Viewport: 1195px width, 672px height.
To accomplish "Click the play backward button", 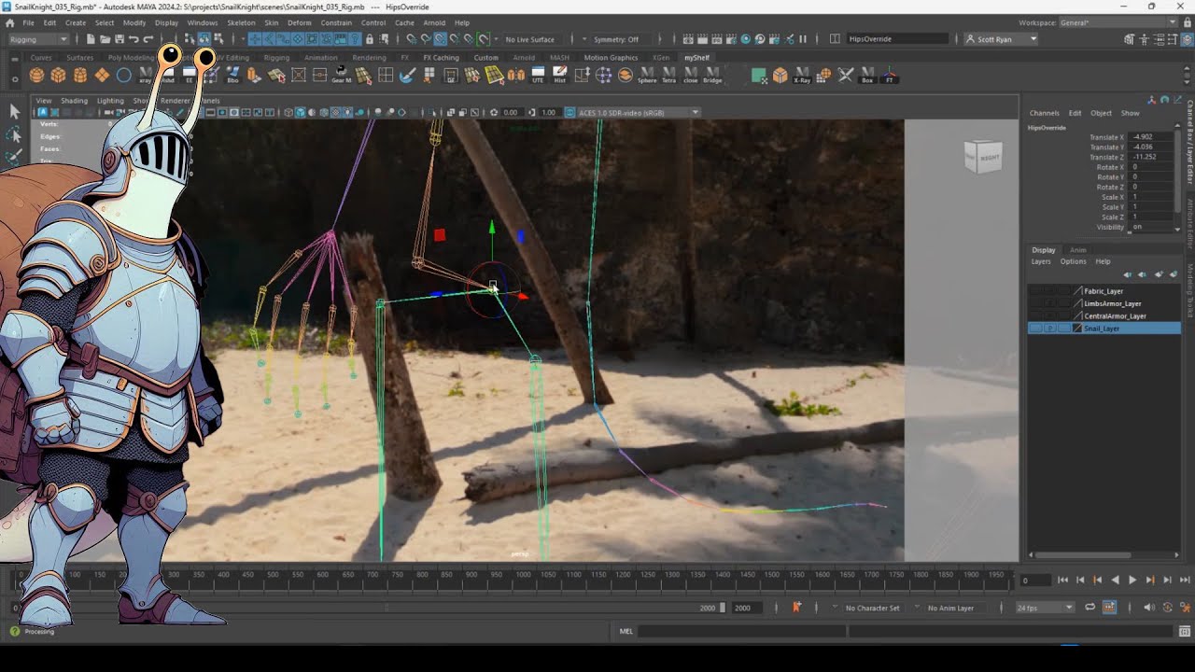I will [x=1115, y=581].
